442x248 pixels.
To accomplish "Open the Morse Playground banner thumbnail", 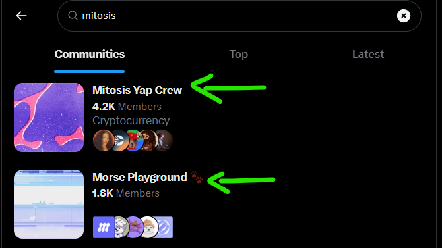I will [49, 204].
